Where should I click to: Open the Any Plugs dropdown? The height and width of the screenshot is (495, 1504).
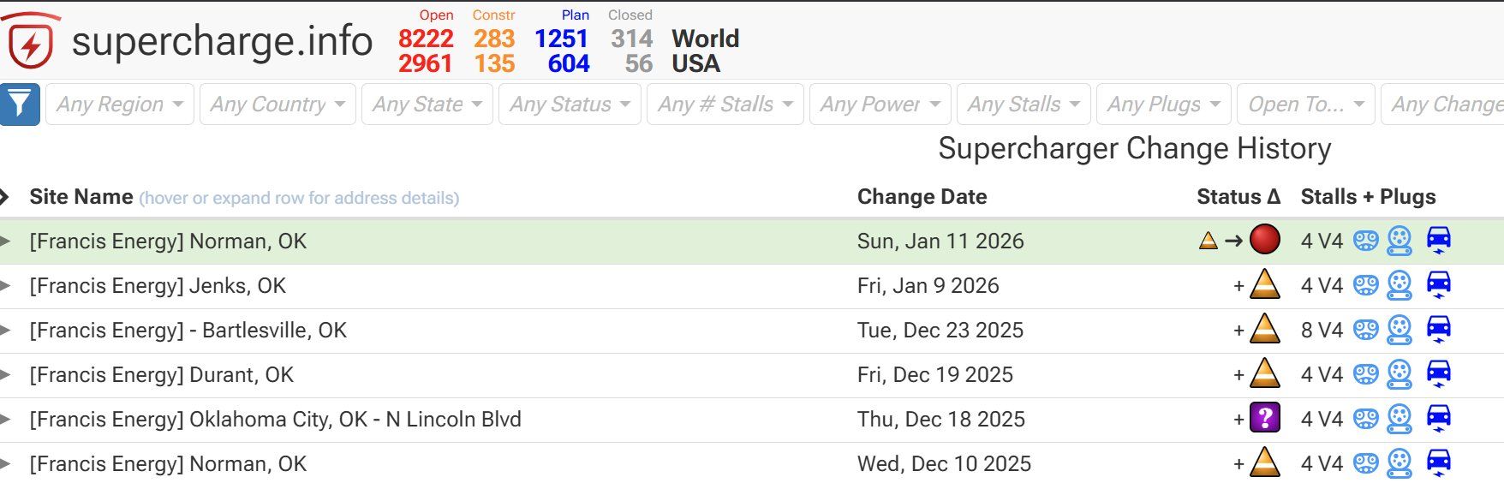1163,104
